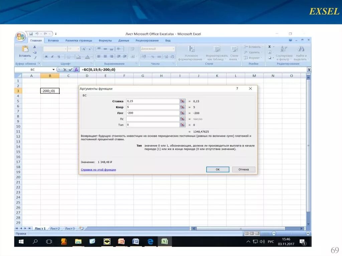Open Windows Start menu
Screen dimensions: 342x256
point(21,241)
